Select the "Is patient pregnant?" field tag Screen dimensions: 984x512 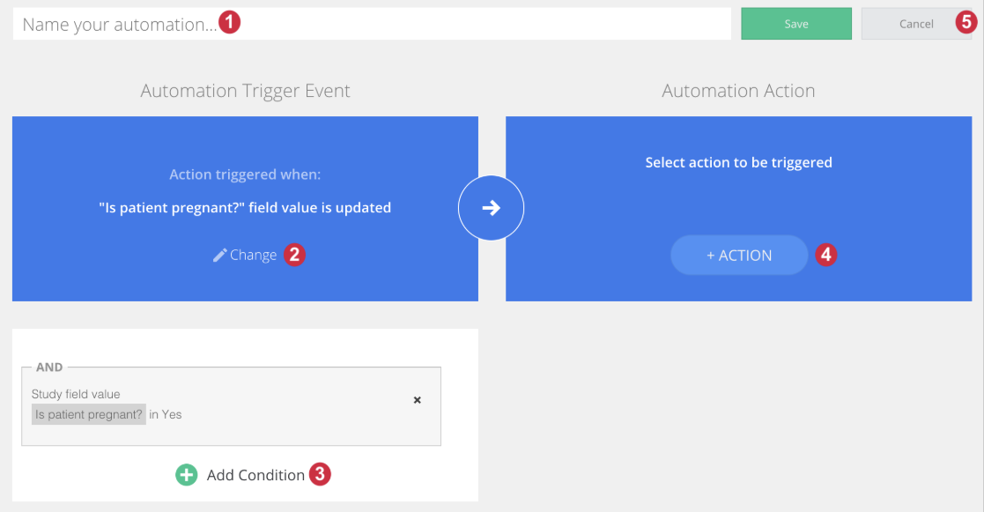[x=88, y=414]
